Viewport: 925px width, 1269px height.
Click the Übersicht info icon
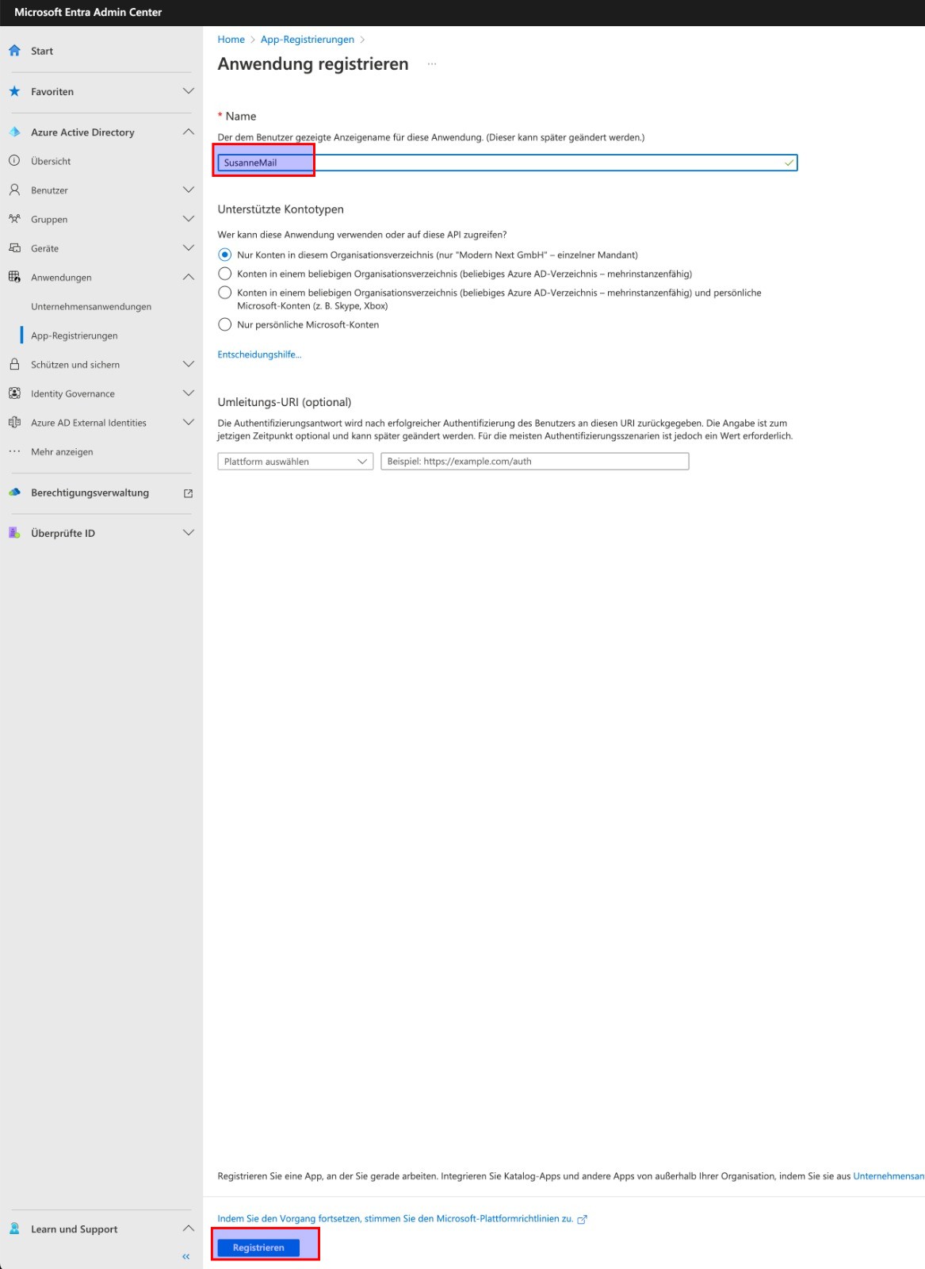(x=14, y=161)
